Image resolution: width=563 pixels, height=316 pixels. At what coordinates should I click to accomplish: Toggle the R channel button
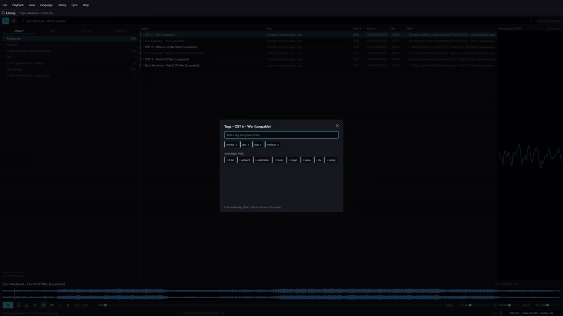coord(68,305)
